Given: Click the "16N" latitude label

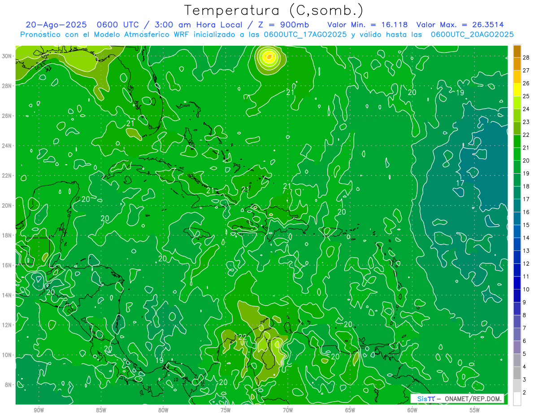Looking at the screenshot, I should tap(8, 265).
